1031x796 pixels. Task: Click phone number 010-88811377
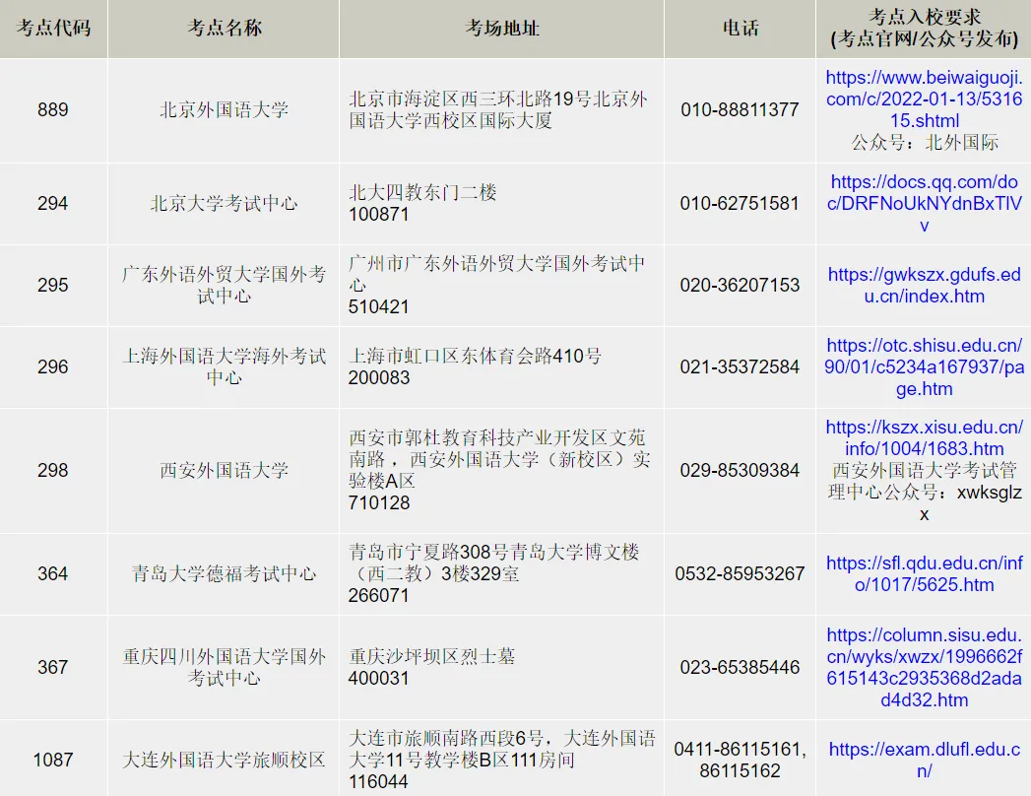click(740, 110)
